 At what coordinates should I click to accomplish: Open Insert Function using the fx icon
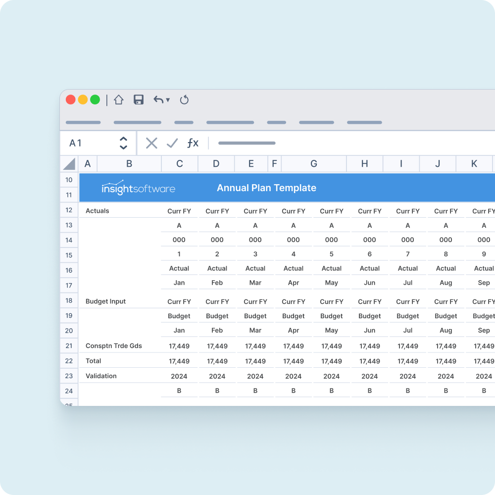tap(193, 143)
